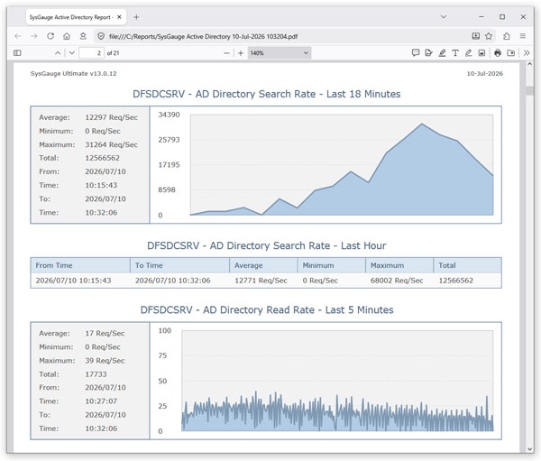Image resolution: width=541 pixels, height=461 pixels.
Task: Open a new browser tab
Action: click(136, 17)
